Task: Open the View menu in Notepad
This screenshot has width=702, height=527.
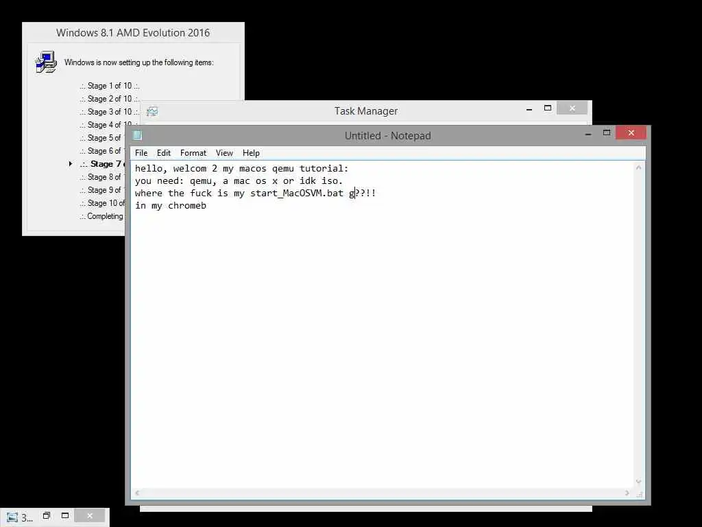Action: (x=224, y=153)
